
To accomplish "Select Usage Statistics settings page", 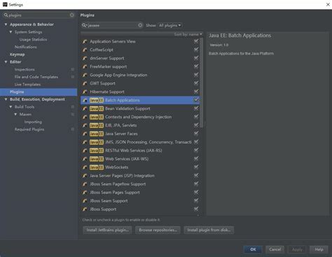I will 33,40.
